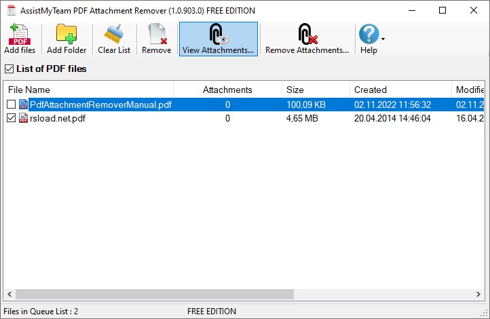Minimize the PDF Attachment Remover window
Image resolution: width=490 pixels, height=319 pixels.
[x=412, y=10]
